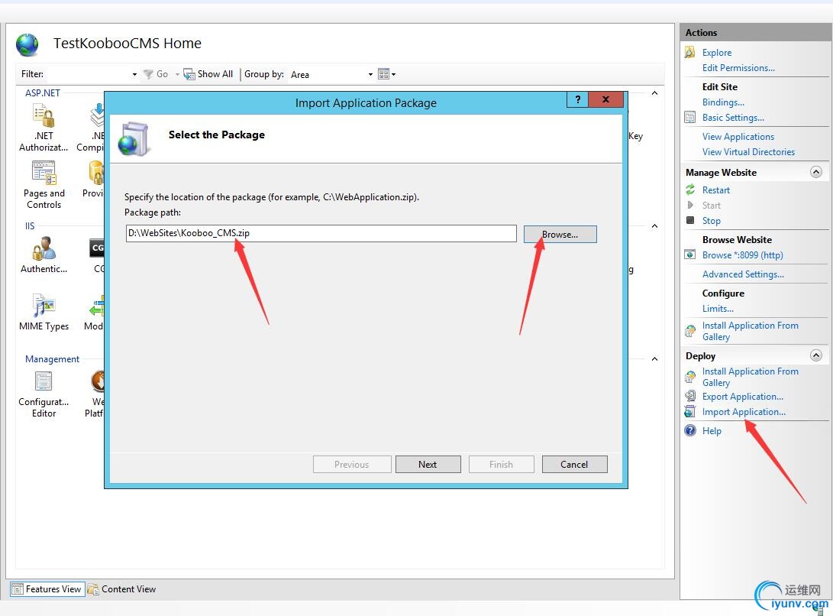Screen dimensions: 833x616
Task: Close the Import Application Package dialog
Action: click(605, 99)
